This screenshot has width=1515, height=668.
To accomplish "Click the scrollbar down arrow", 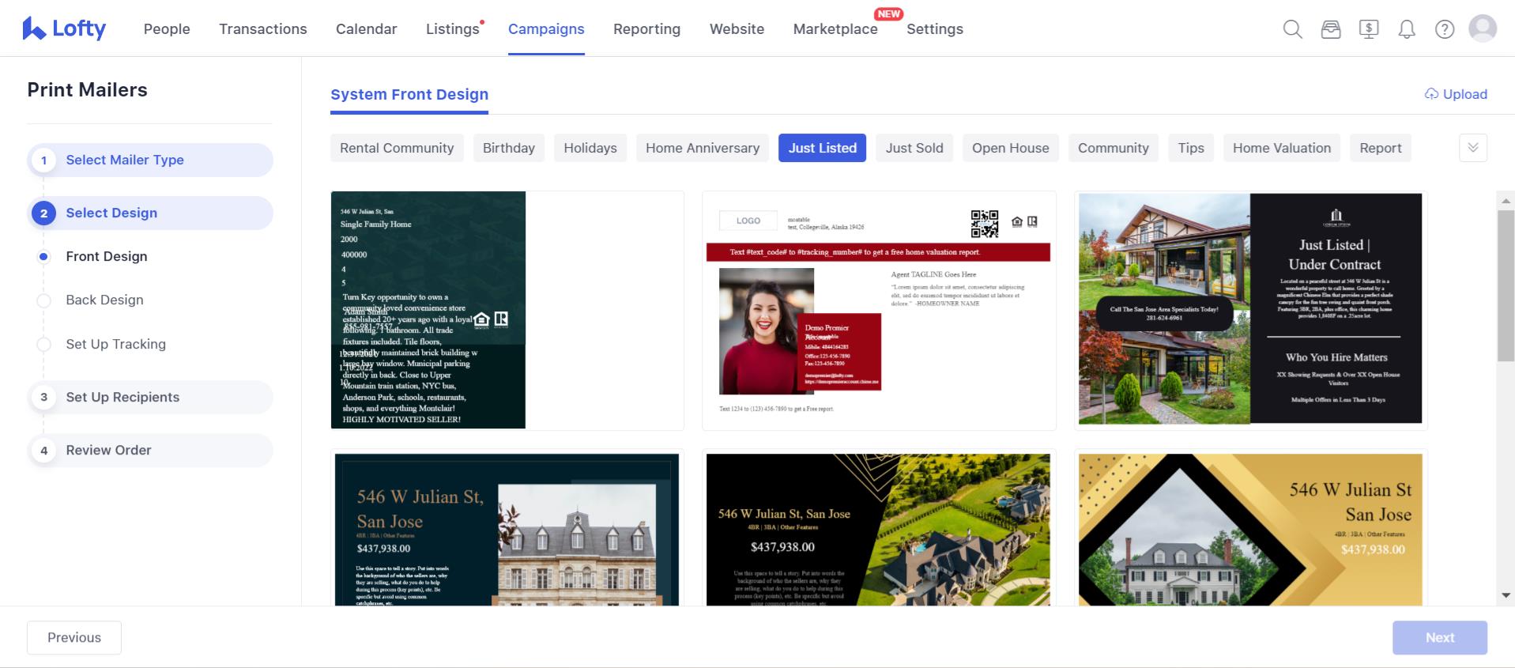I will (1506, 595).
